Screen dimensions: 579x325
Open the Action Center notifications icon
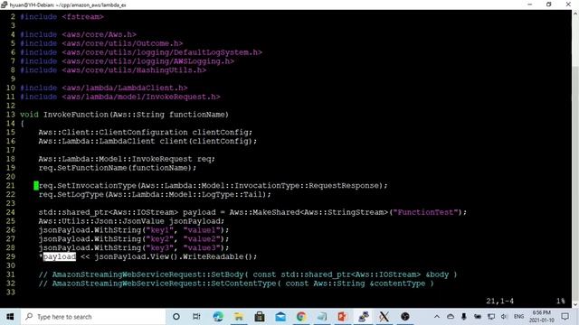click(x=565, y=317)
